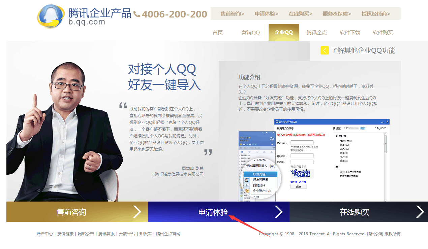Viewport: 428px width, 249px height.
Task: Switch to the 营销QQ tab
Action: pos(251,33)
